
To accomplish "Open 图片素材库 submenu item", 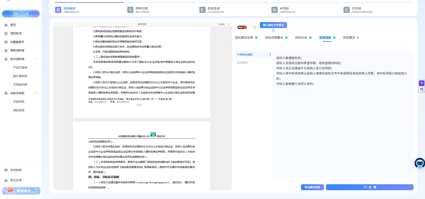I will coord(20,76).
